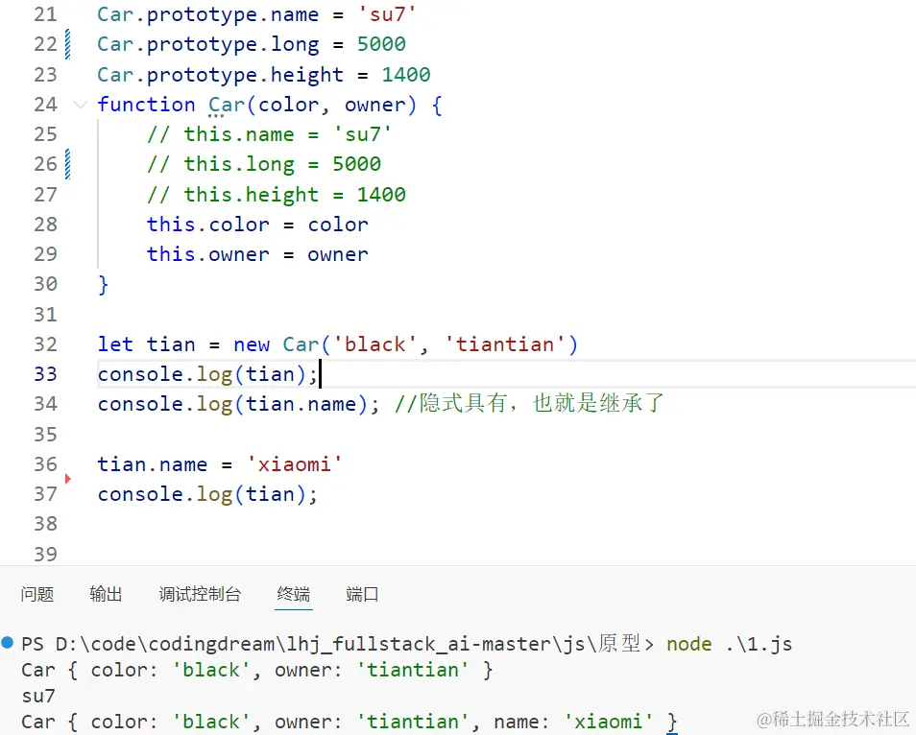Select the 终端 tab
This screenshot has width=916, height=735.
pyautogui.click(x=293, y=594)
